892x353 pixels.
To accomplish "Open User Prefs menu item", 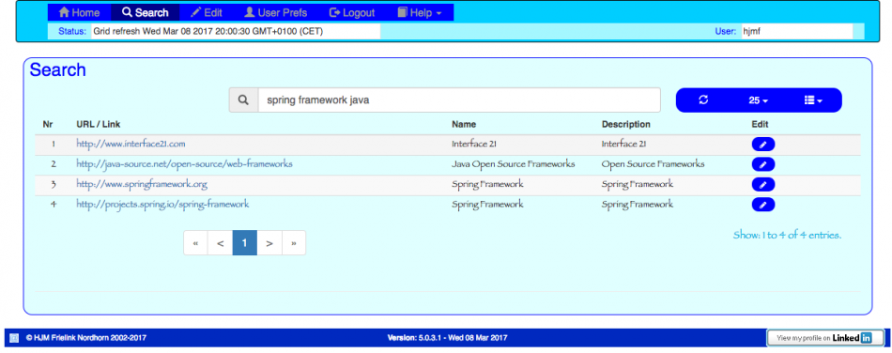I will pos(275,12).
